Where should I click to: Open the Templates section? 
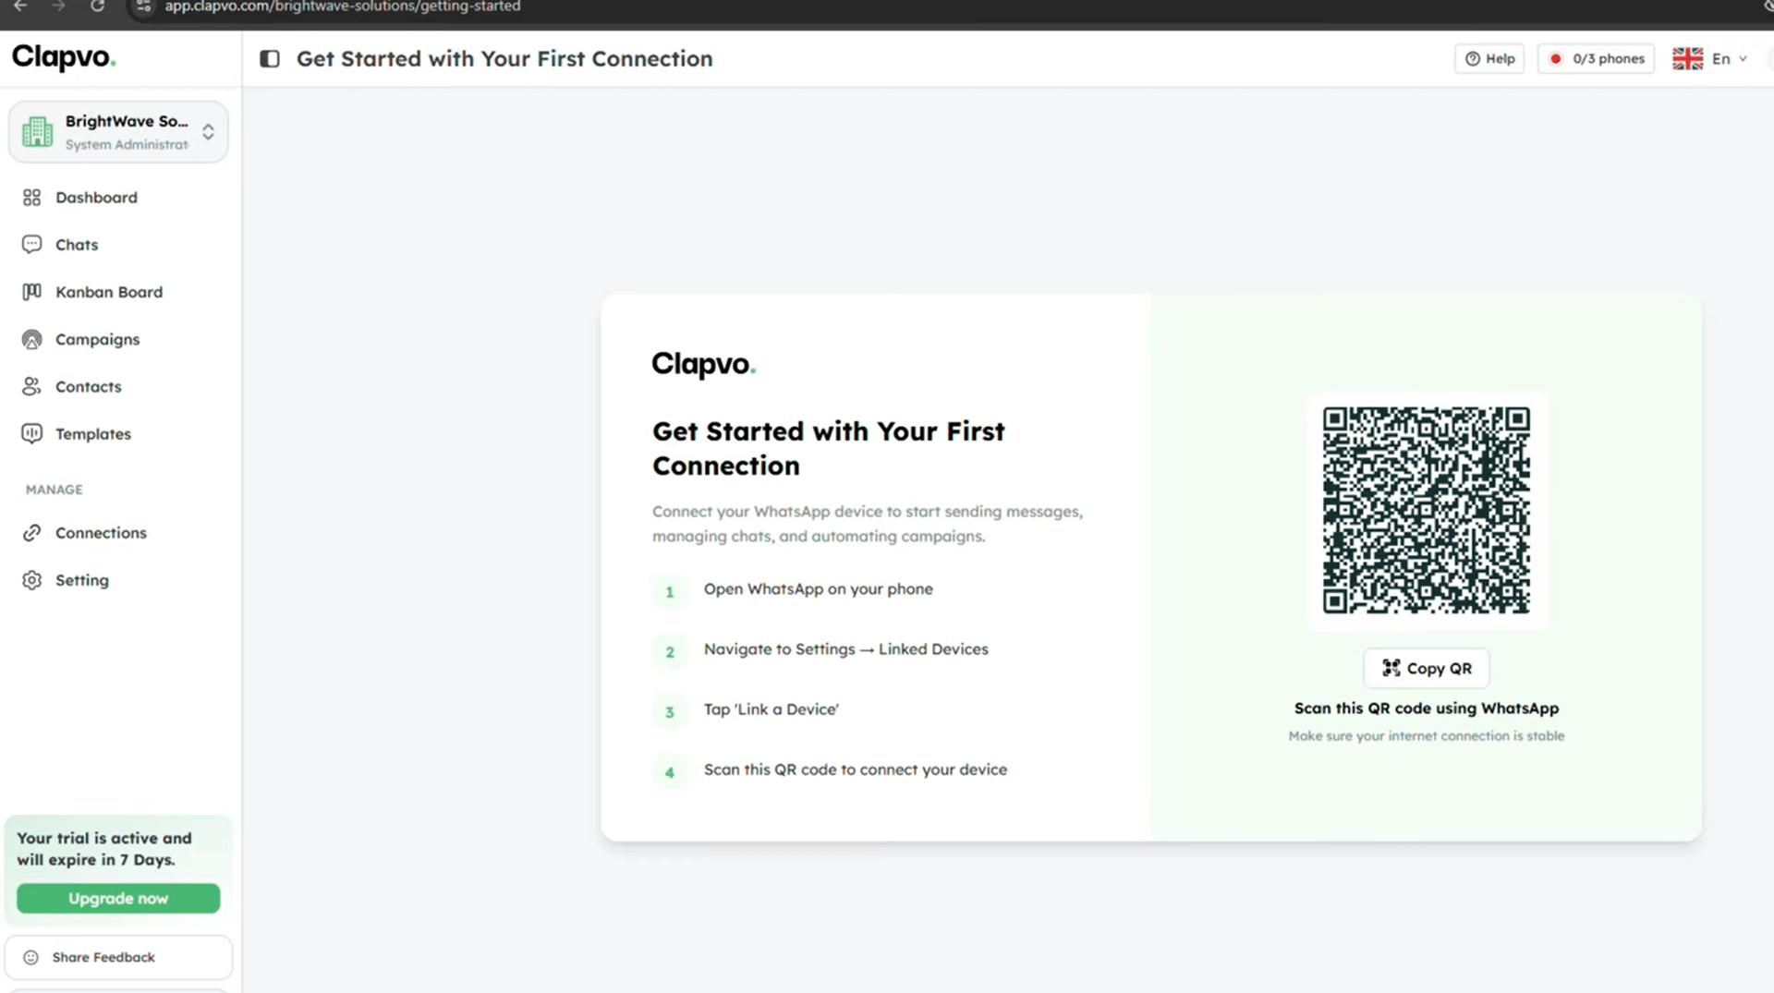(x=93, y=434)
